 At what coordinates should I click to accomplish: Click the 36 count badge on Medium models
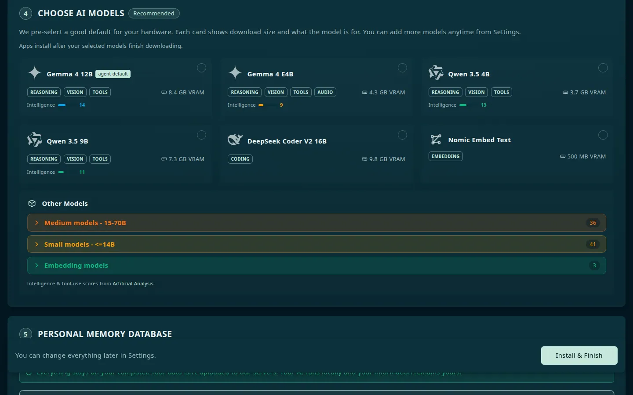(593, 223)
